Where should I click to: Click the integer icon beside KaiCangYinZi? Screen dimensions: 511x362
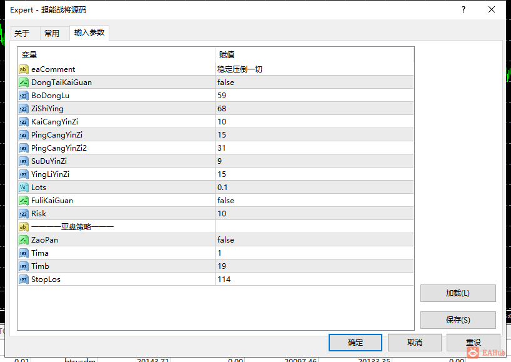(x=24, y=122)
